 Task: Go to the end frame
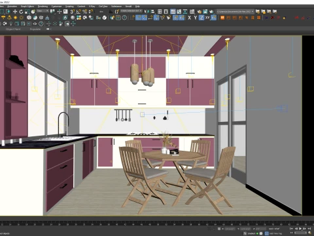click(x=309, y=229)
